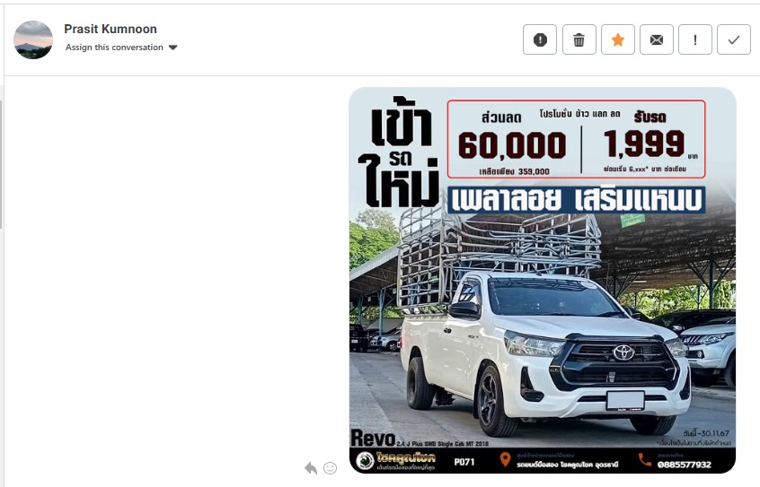Mark conversation as spam with the circle-exclamation icon
The height and width of the screenshot is (487, 760).
pos(540,39)
